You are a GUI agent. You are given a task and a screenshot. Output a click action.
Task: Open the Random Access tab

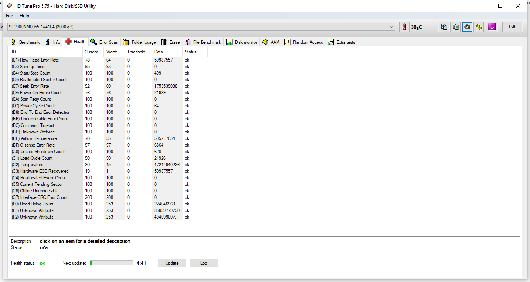pos(304,42)
